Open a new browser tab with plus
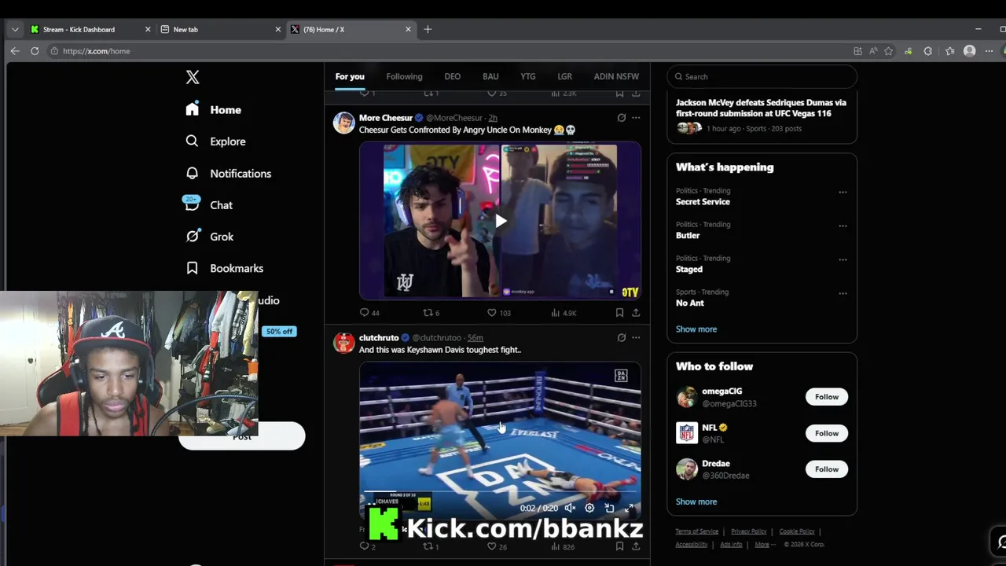Screen dimensions: 1006x566 click(x=428, y=29)
